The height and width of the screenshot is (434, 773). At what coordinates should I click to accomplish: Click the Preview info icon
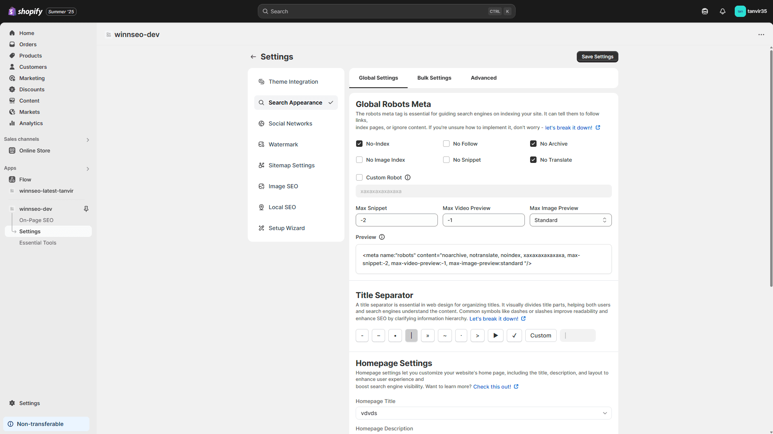click(x=382, y=237)
